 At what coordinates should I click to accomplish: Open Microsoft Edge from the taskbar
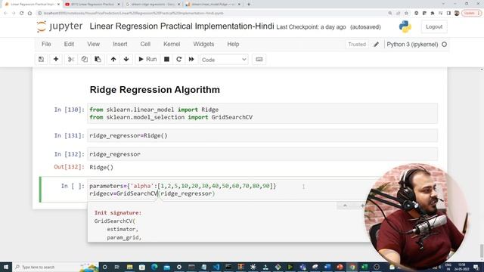pos(154,267)
